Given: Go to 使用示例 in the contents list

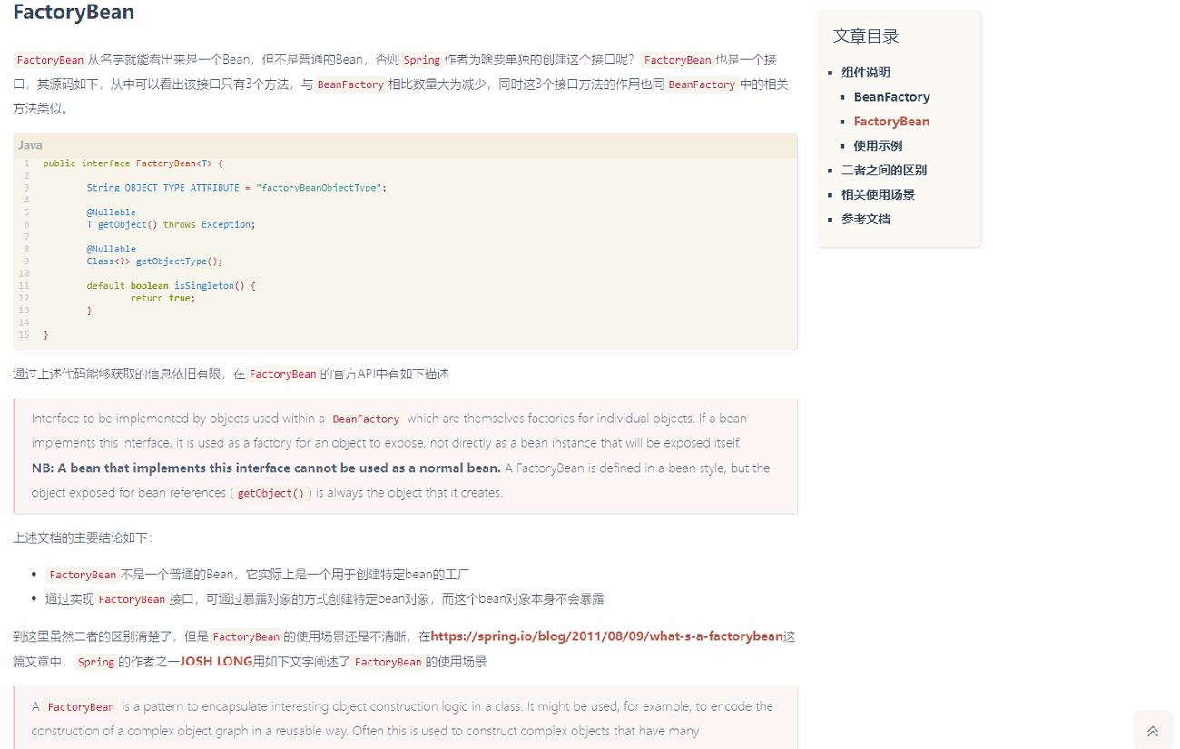Looking at the screenshot, I should tap(878, 145).
